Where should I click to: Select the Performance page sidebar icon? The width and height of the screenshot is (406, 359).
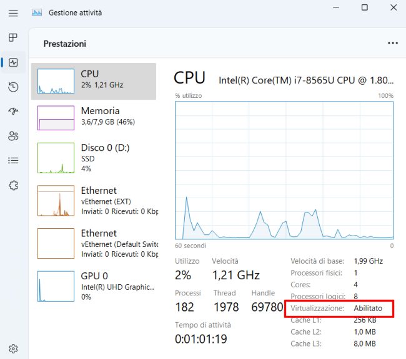coord(13,62)
